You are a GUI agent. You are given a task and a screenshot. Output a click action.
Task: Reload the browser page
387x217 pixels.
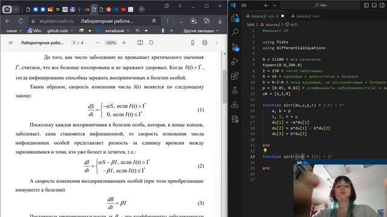click(x=21, y=21)
